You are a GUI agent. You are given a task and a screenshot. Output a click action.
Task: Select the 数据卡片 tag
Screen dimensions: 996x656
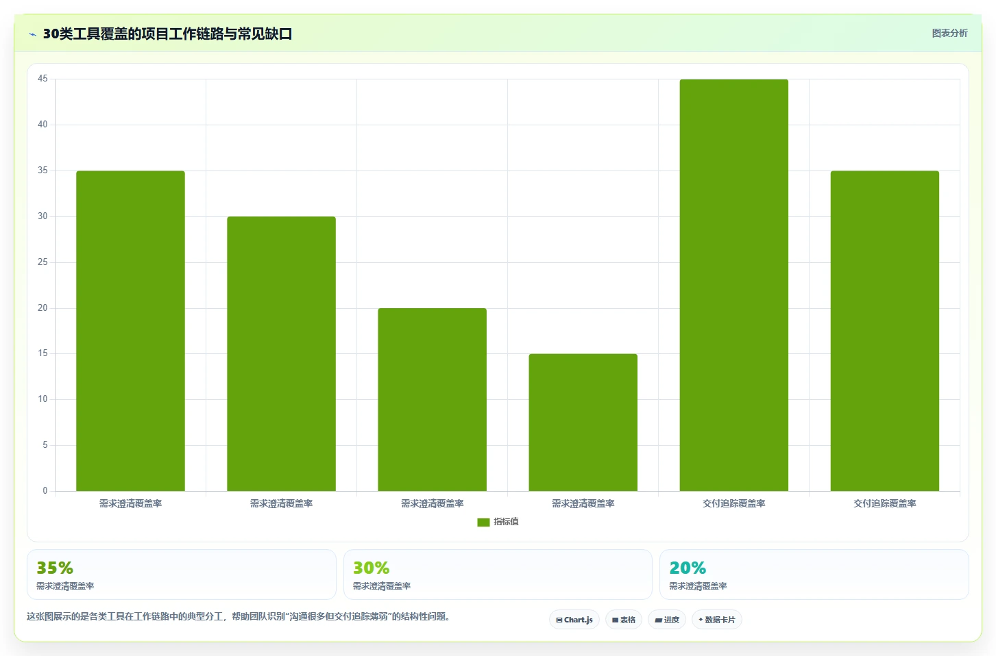click(717, 620)
